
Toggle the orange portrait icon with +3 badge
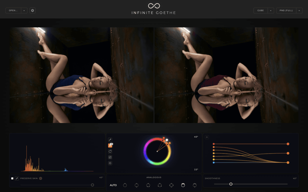click(x=110, y=145)
